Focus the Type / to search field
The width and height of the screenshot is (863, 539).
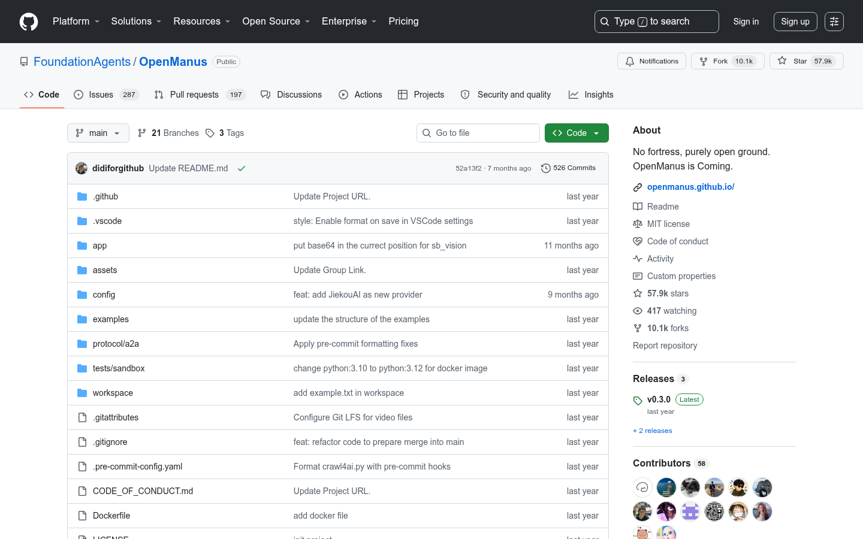(x=657, y=22)
